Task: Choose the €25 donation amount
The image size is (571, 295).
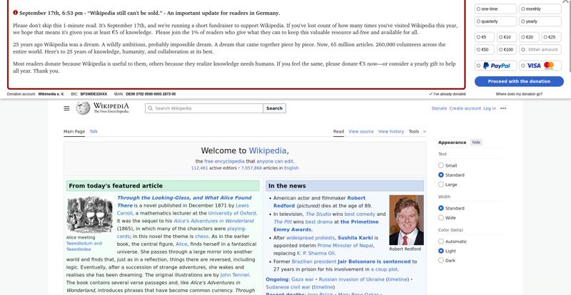Action: pyautogui.click(x=551, y=37)
